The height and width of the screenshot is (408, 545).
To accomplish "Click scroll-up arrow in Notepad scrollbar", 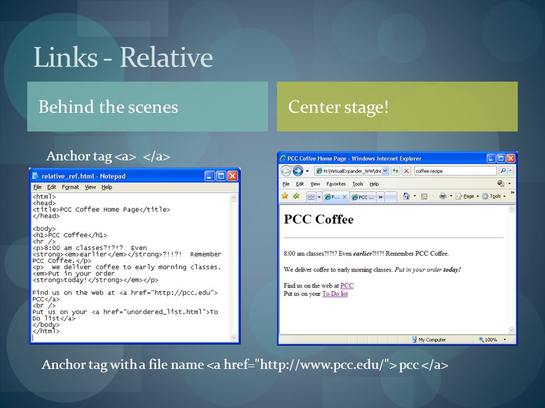I will tap(233, 198).
